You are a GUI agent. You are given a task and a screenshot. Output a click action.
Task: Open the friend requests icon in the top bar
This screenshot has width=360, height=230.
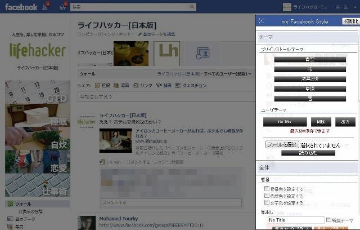tap(45, 7)
